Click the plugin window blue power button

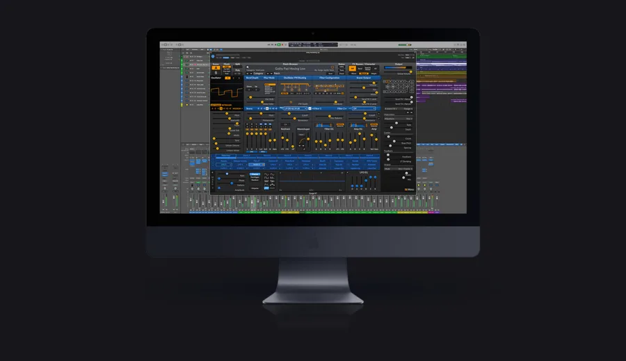[x=213, y=56]
